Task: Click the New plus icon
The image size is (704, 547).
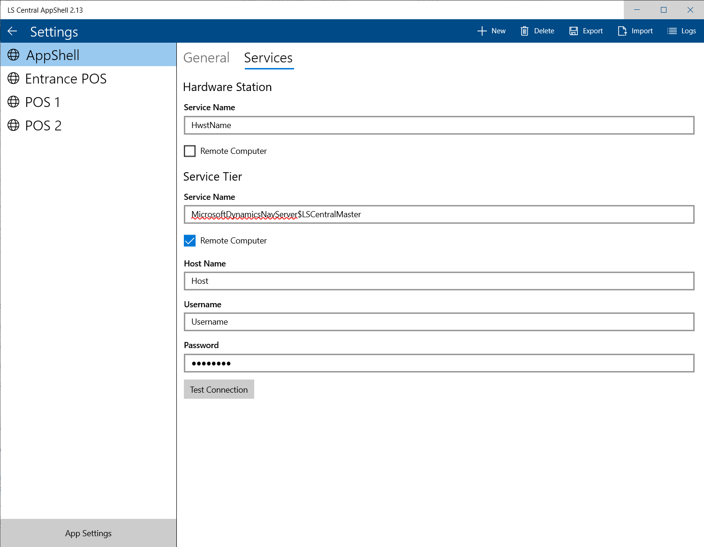Action: coord(482,31)
